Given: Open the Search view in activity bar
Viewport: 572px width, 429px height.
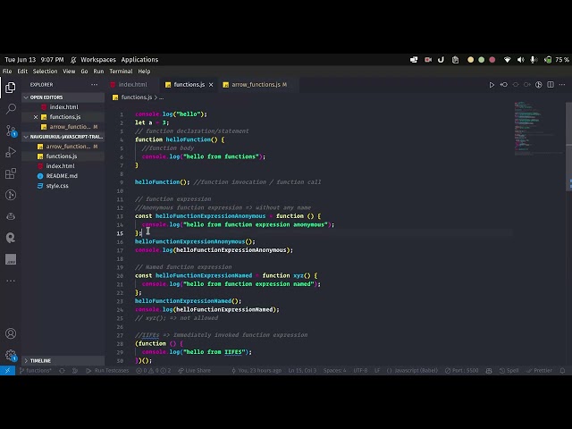Looking at the screenshot, I should (11, 109).
